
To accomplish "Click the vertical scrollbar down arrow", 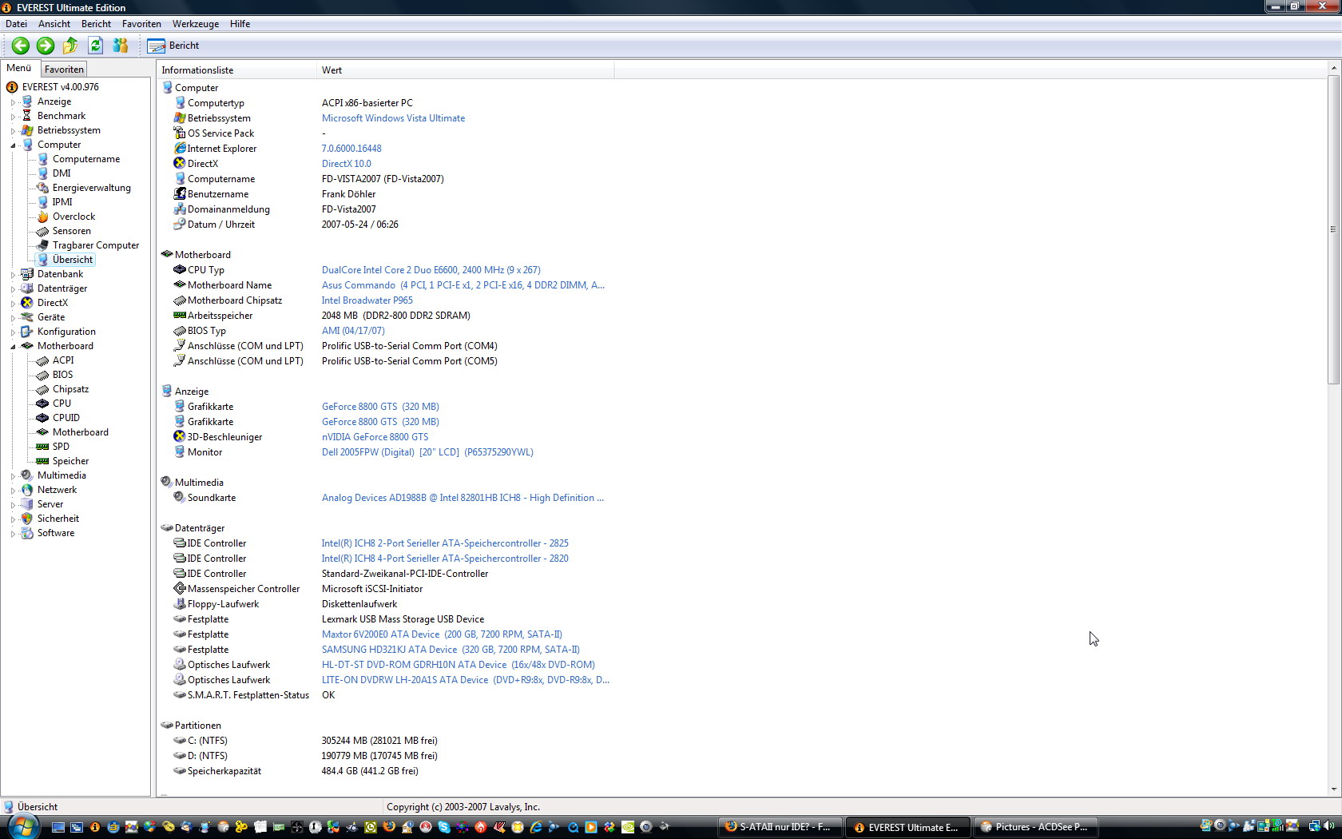I will point(1333,789).
